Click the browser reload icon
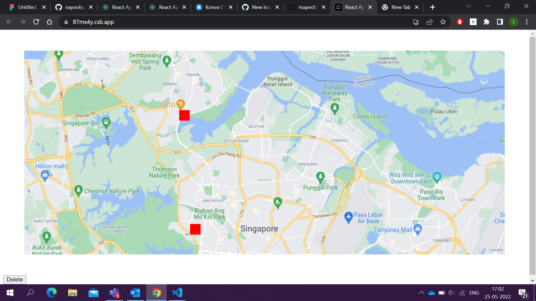Viewport: 536px width, 301px height. point(36,22)
